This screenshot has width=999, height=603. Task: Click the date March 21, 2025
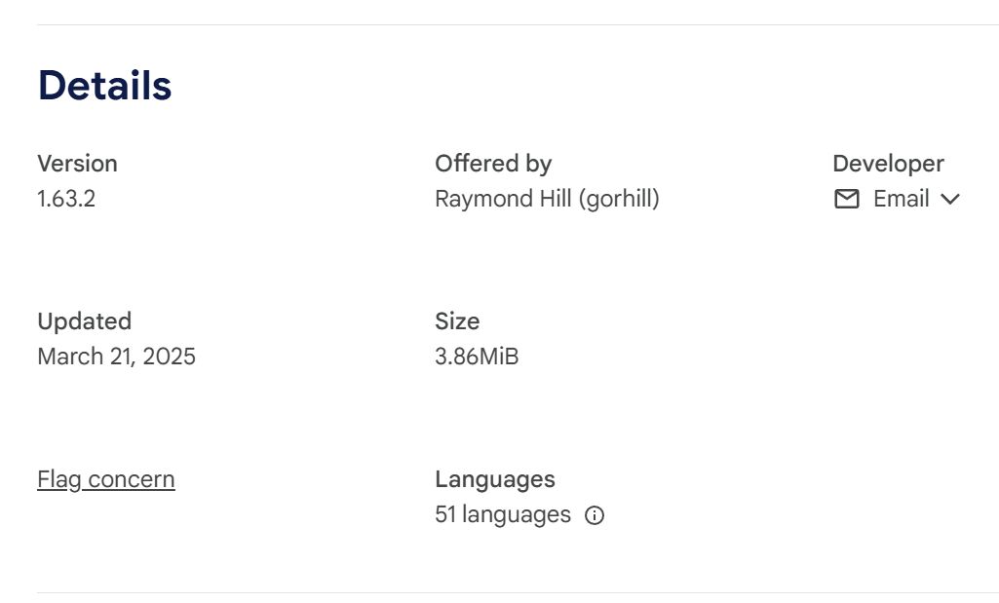pos(116,357)
